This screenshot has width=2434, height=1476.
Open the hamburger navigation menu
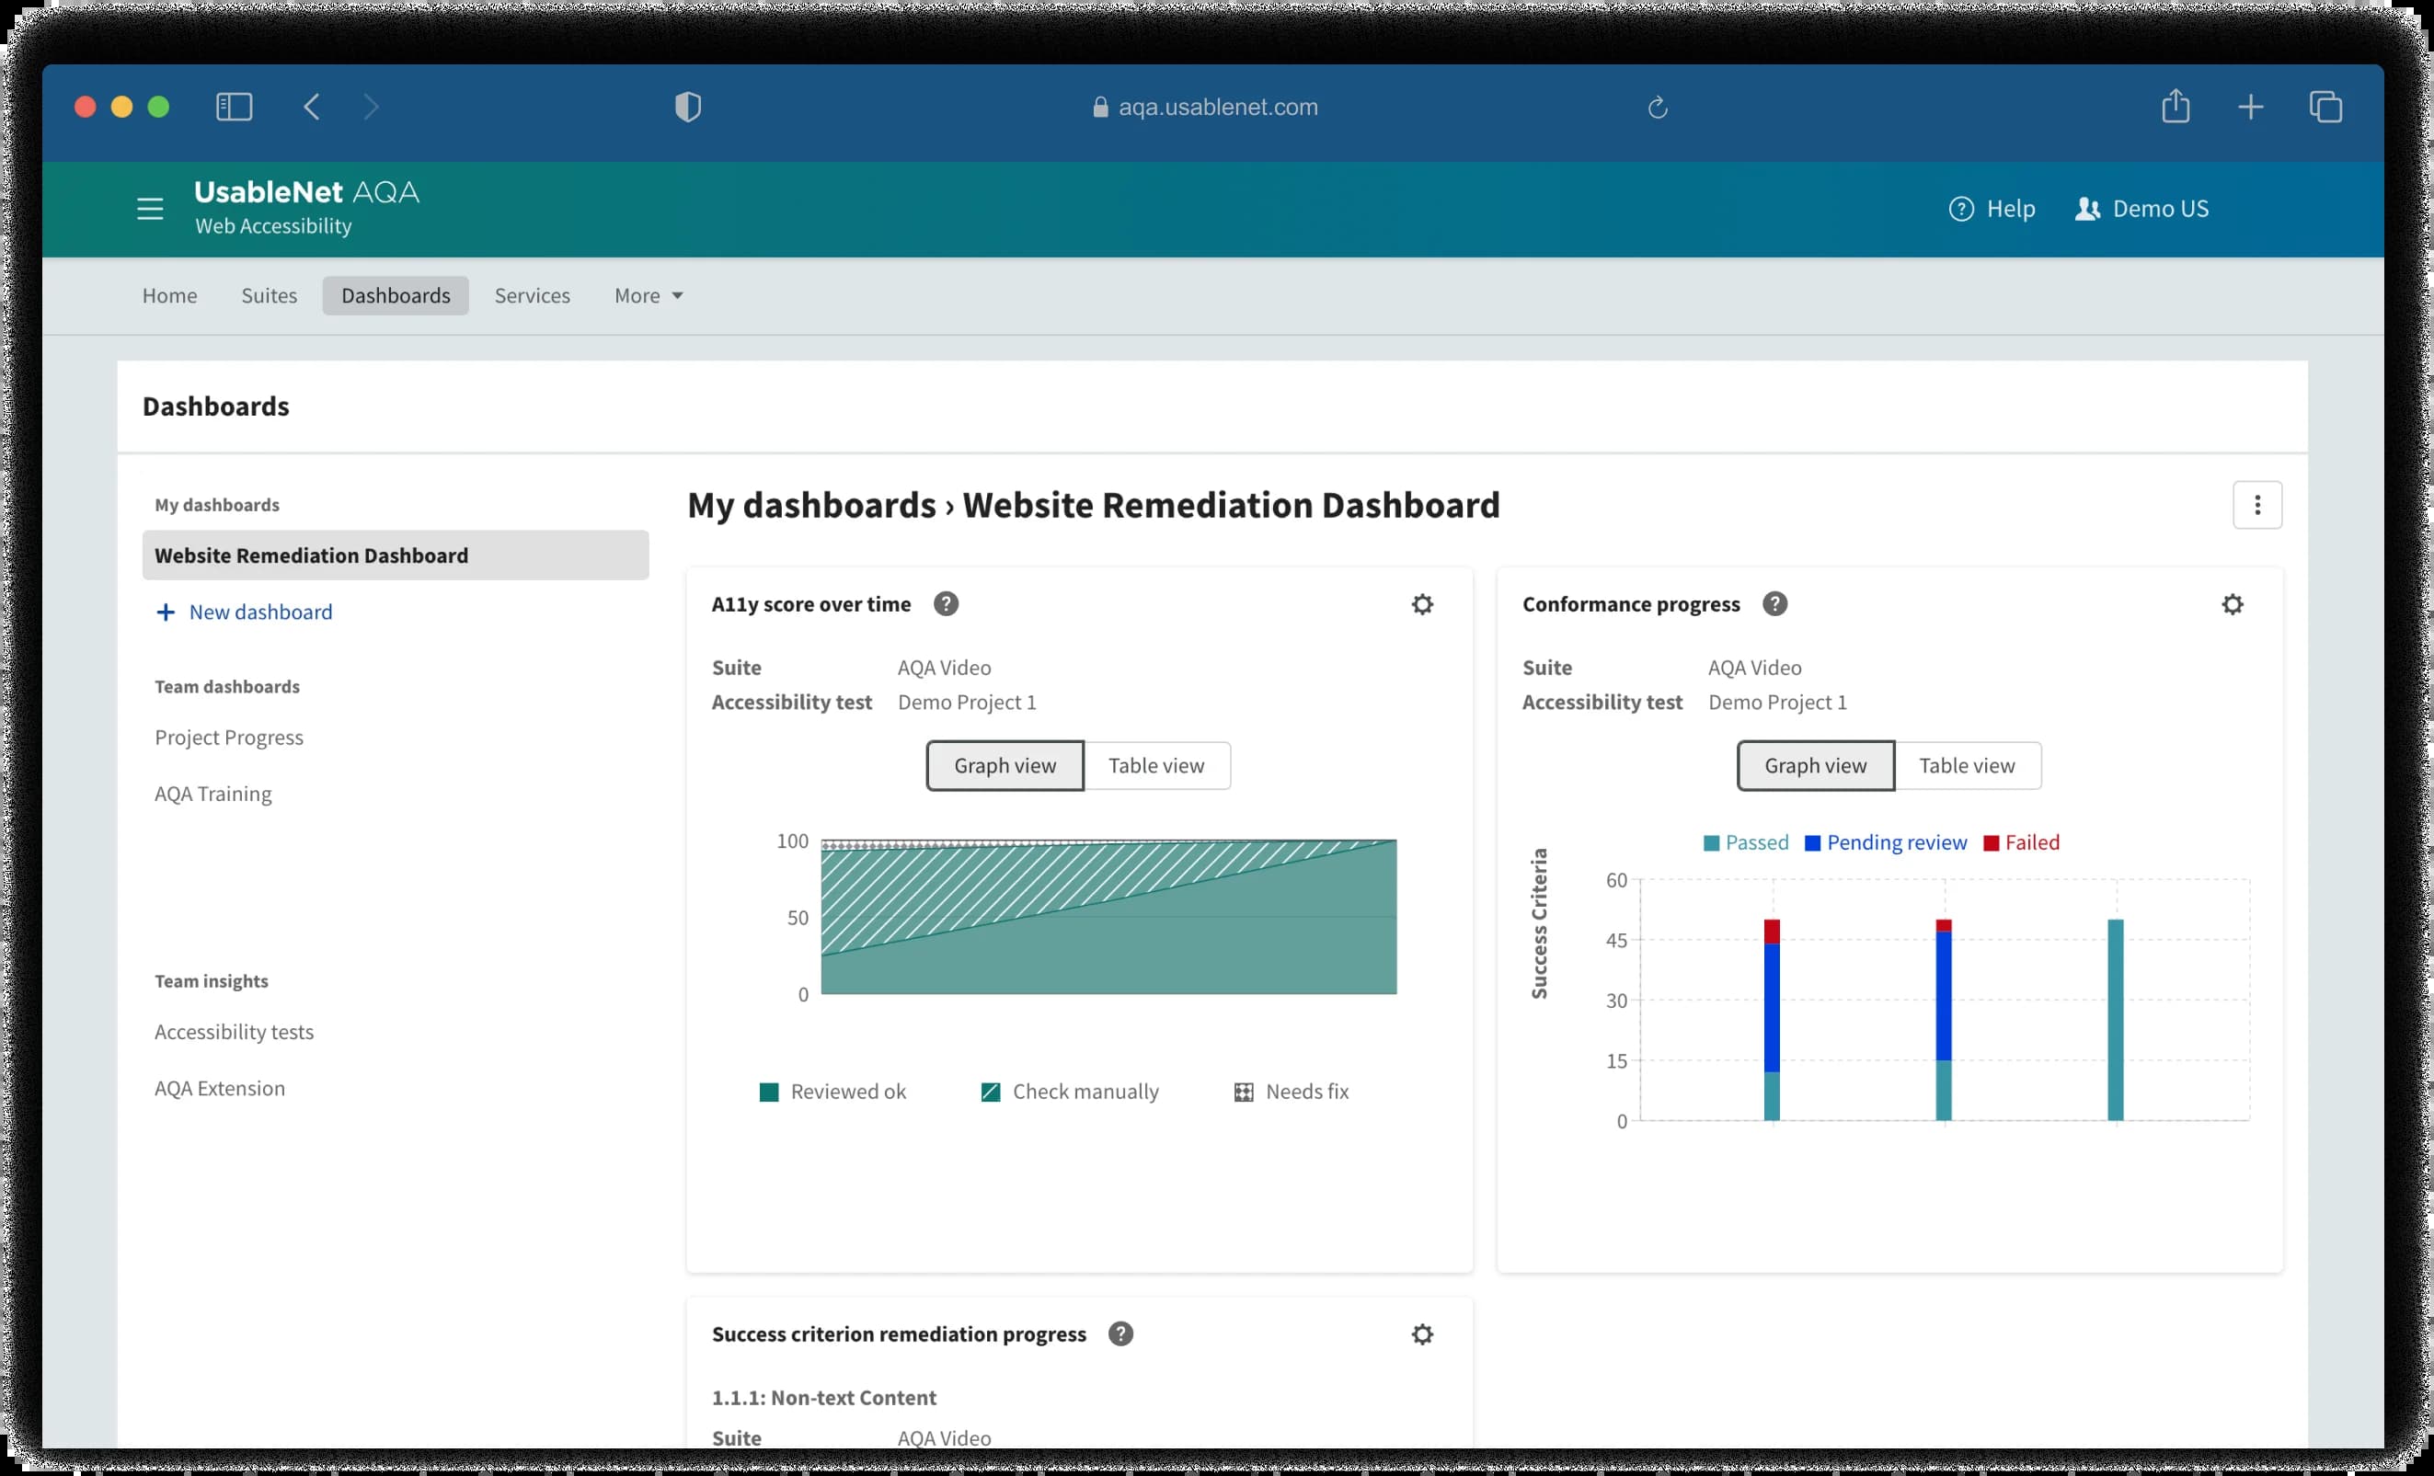pyautogui.click(x=150, y=209)
